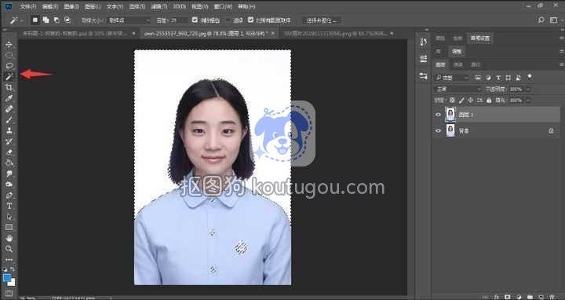Filter layers by pixel layer icon

point(478,78)
